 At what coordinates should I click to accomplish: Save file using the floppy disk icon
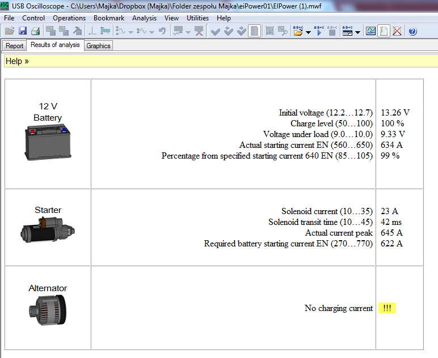[x=23, y=32]
